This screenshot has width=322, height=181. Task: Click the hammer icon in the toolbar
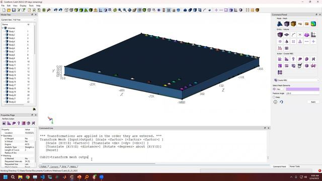(49, 10)
